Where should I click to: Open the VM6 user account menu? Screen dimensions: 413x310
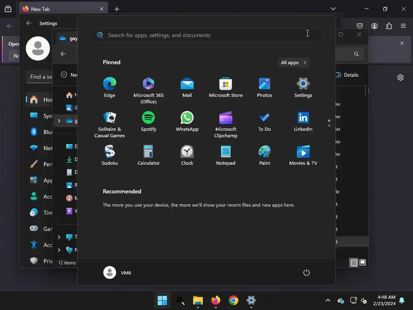point(117,272)
